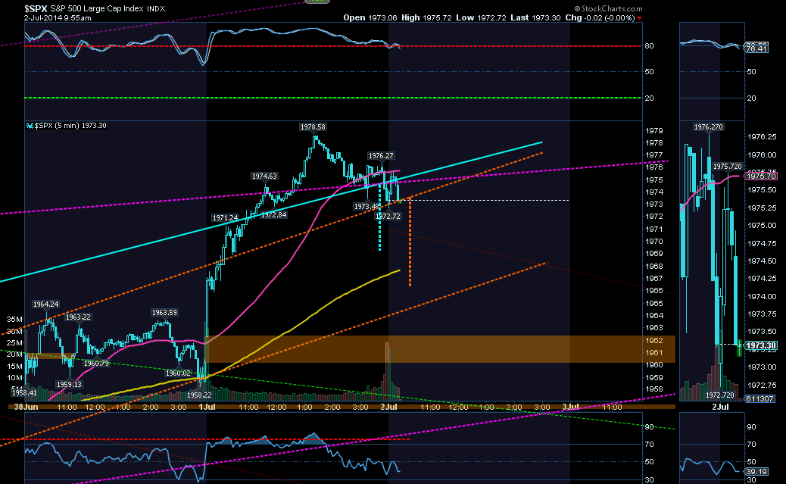Click the 1972.75 zoom panel axis label
This screenshot has height=484, width=786.
[x=762, y=386]
